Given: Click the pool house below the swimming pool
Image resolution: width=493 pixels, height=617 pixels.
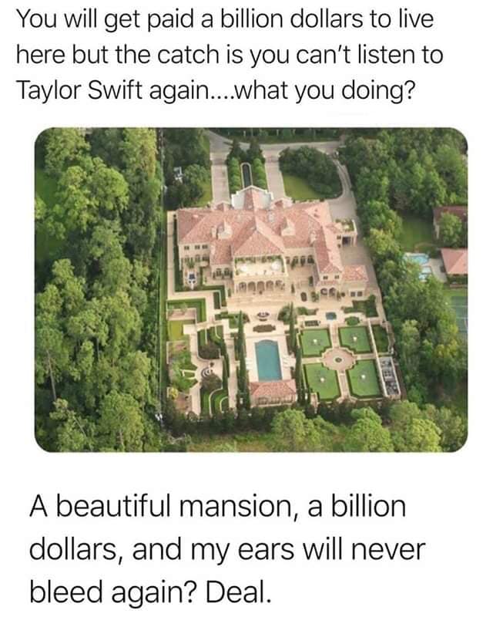Looking at the screenshot, I should point(273,392).
